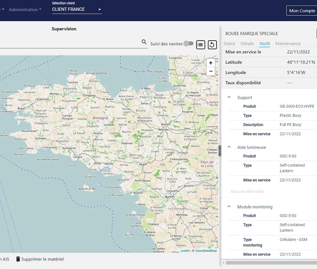The height and width of the screenshot is (269, 317).
Task: Switch to the Détails tab
Action: (x=247, y=44)
